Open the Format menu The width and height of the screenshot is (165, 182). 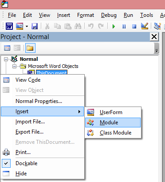86,15
